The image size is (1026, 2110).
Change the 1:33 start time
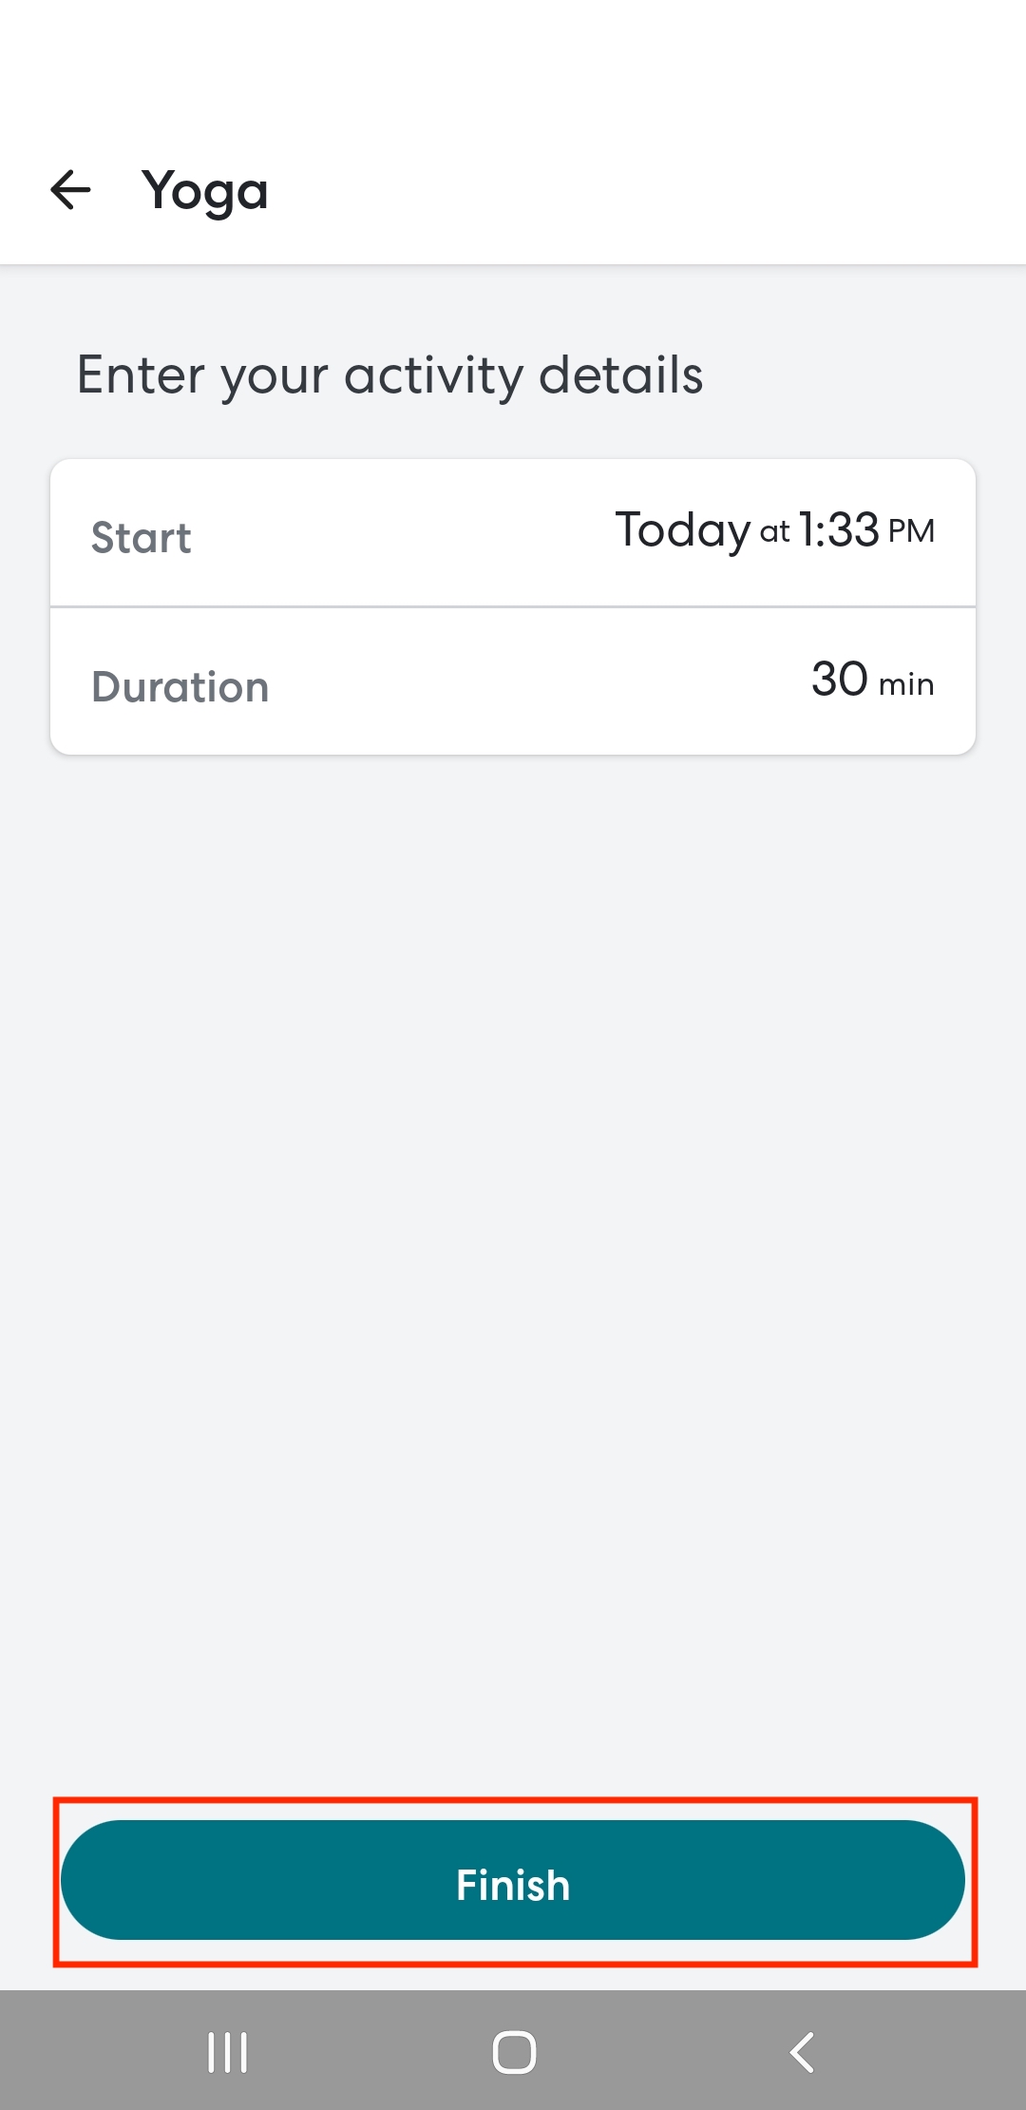point(838,530)
